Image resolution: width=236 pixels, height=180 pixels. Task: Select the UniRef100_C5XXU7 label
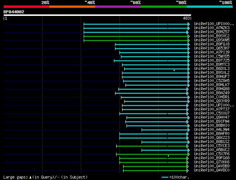[212, 113]
